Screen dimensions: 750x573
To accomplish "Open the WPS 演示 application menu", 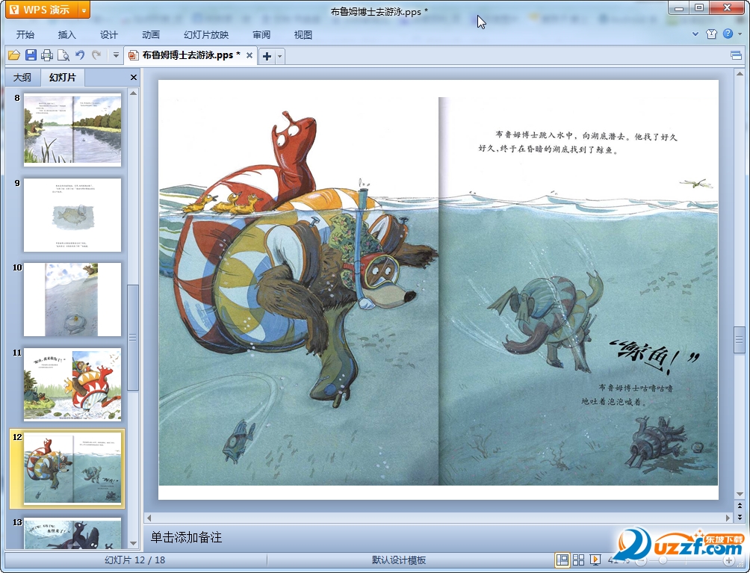I will pos(41,10).
